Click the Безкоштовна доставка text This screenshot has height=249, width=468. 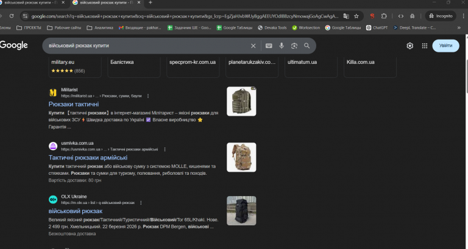tap(73, 234)
